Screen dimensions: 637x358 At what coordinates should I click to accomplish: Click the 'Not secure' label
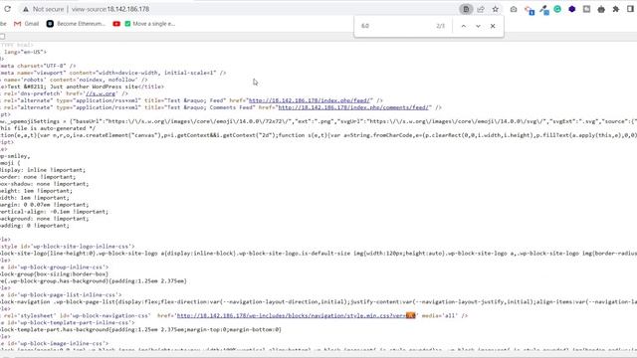tap(48, 9)
